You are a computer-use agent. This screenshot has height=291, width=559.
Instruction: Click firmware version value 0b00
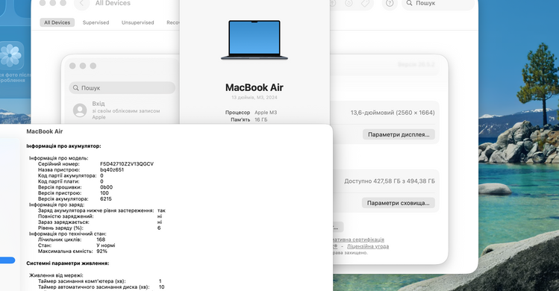[x=106, y=187]
